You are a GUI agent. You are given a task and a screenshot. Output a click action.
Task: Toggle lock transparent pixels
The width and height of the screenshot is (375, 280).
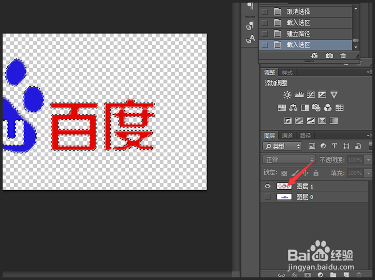point(284,173)
